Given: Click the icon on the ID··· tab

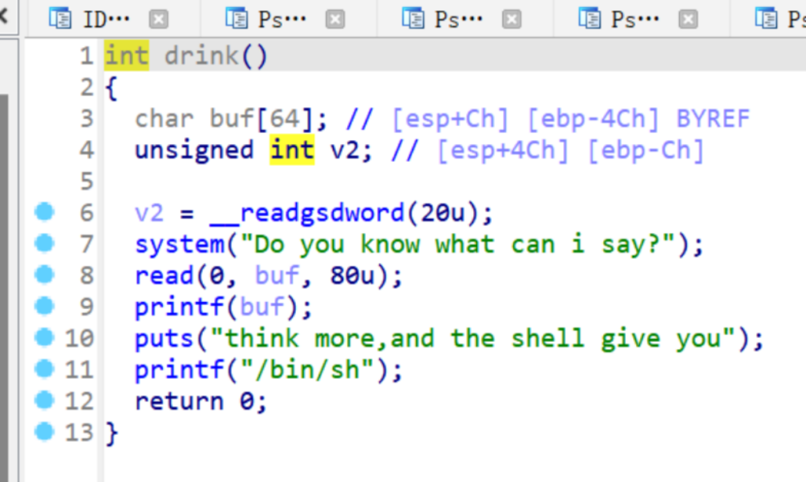Looking at the screenshot, I should point(60,18).
